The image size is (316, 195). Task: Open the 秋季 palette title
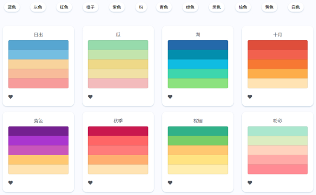tap(118, 121)
